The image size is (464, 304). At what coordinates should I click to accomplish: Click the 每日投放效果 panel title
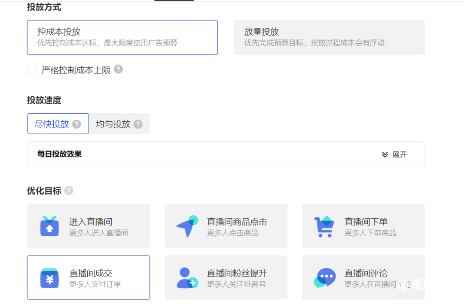(59, 154)
